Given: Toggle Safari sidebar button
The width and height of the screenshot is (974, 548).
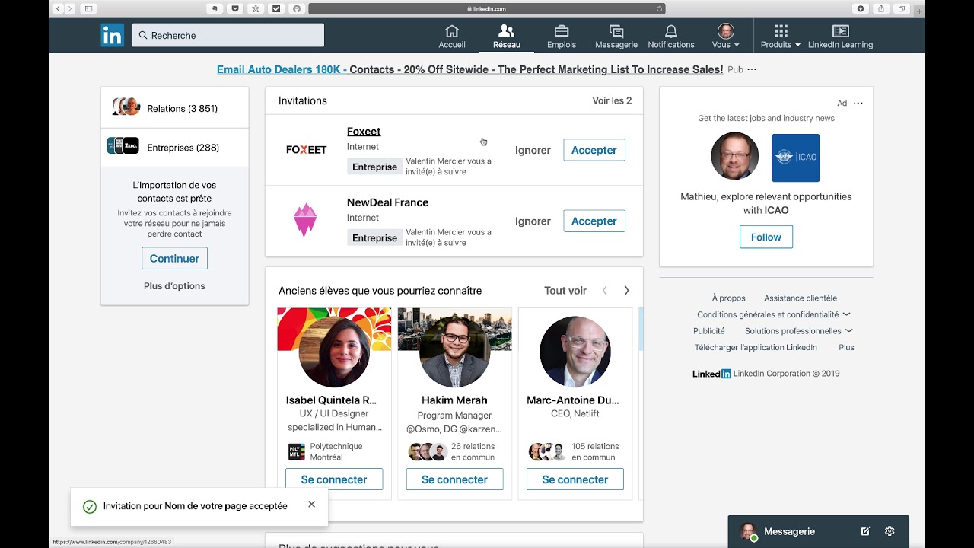Looking at the screenshot, I should point(89,8).
